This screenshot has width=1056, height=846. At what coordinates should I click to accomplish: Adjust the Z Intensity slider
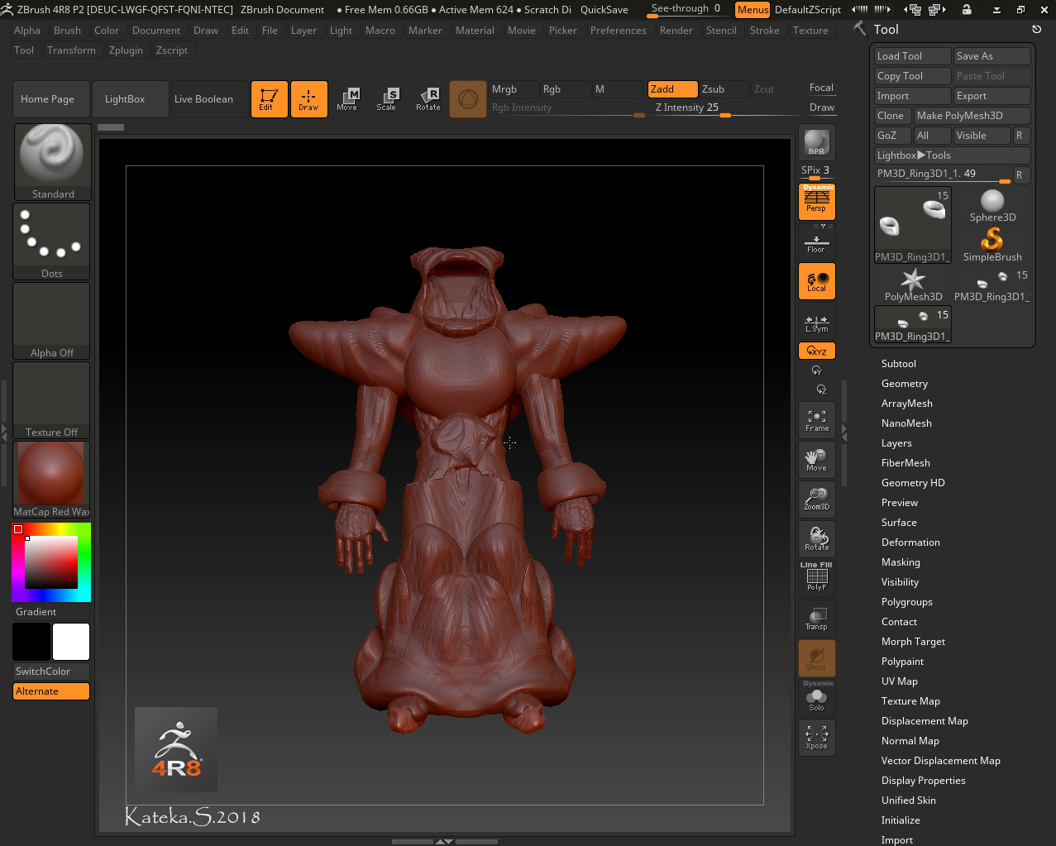pos(724,115)
